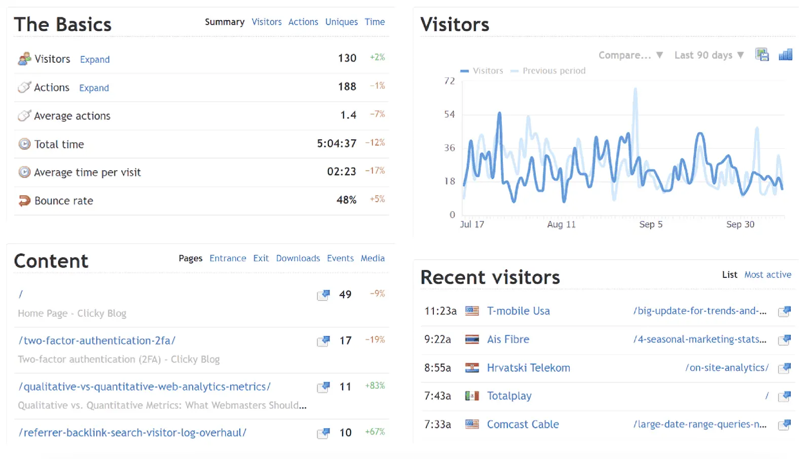811x459 pixels.
Task: Switch to the Uniques tab in The Basics
Action: point(341,22)
